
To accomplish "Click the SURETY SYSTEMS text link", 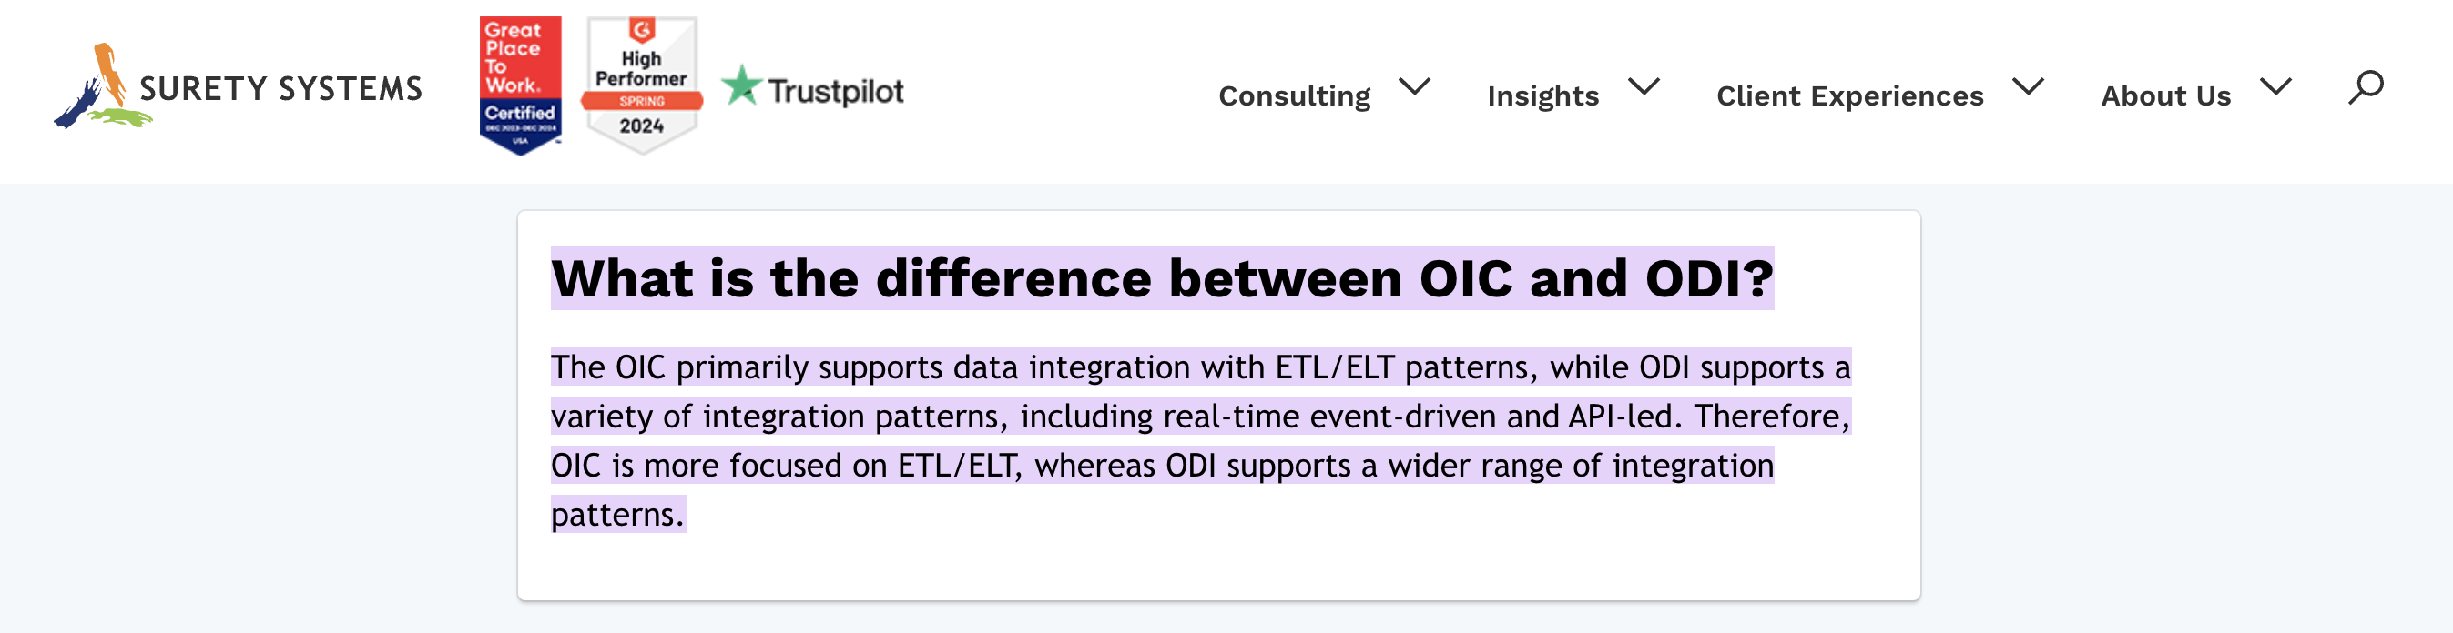I will pyautogui.click(x=281, y=88).
